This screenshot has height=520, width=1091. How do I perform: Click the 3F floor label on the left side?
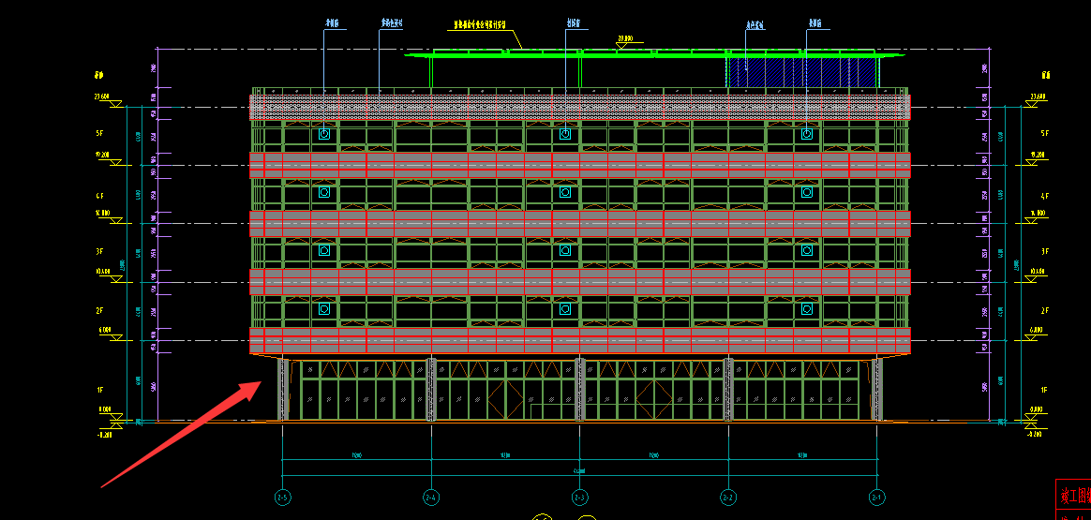(100, 251)
